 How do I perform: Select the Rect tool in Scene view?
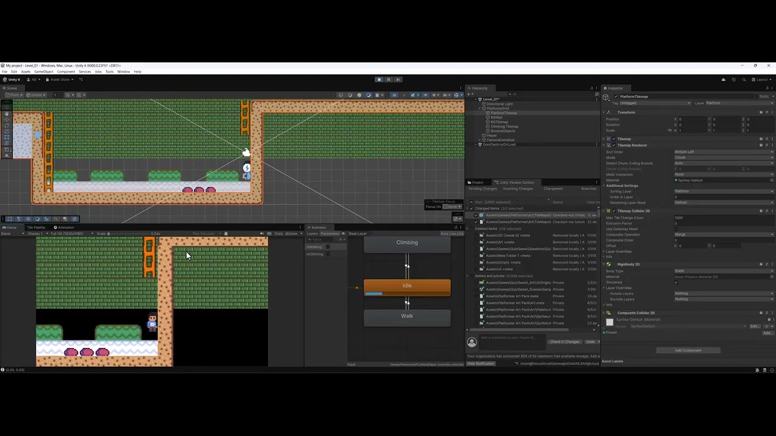(x=7, y=137)
